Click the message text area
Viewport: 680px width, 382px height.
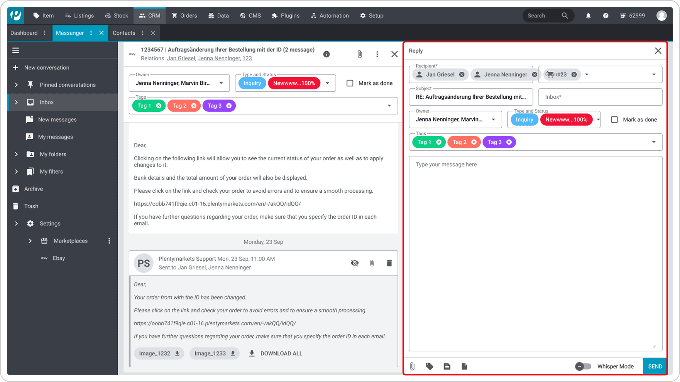tap(536, 253)
